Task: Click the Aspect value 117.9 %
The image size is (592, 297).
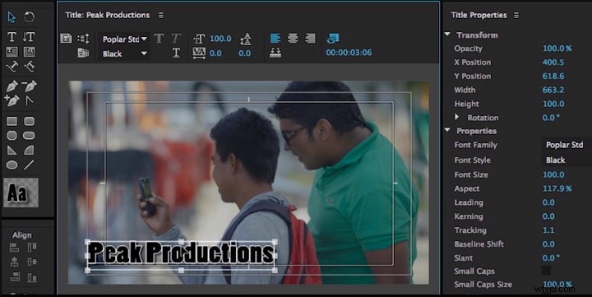Action: [x=557, y=188]
